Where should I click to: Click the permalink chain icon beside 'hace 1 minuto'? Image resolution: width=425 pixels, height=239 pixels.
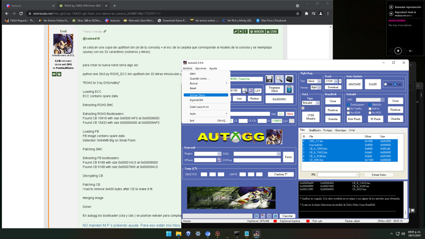(x=105, y=32)
